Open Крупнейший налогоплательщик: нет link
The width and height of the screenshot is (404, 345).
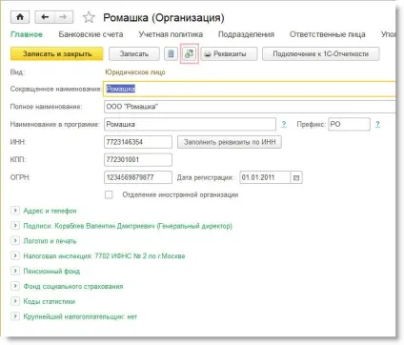(80, 316)
